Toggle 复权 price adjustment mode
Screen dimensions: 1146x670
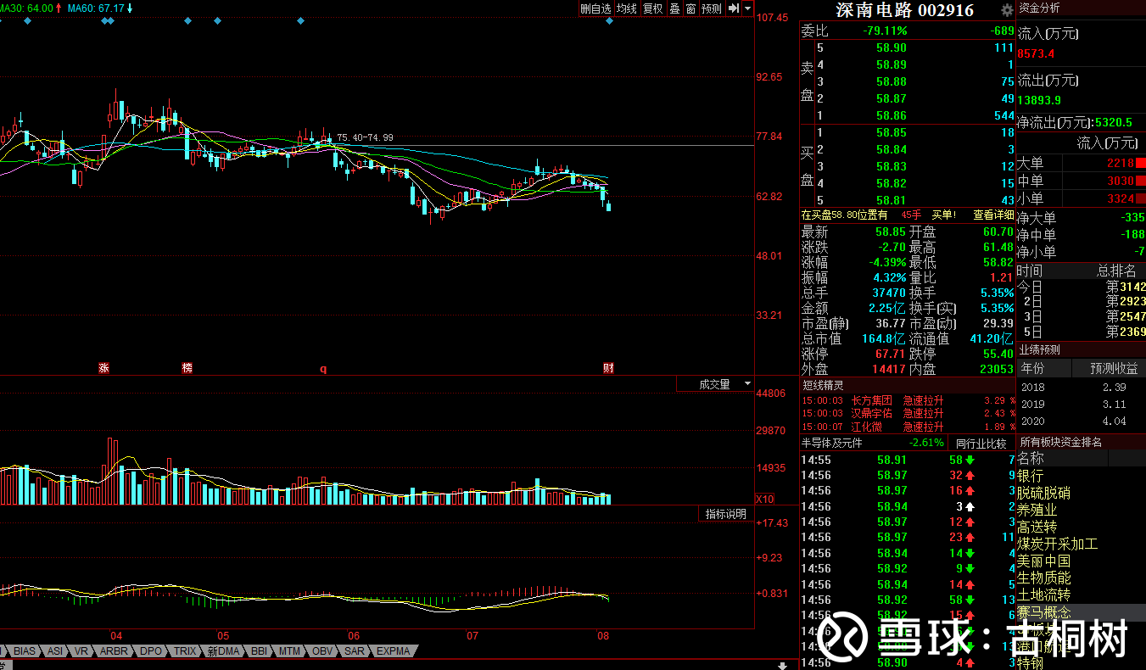[x=652, y=8]
